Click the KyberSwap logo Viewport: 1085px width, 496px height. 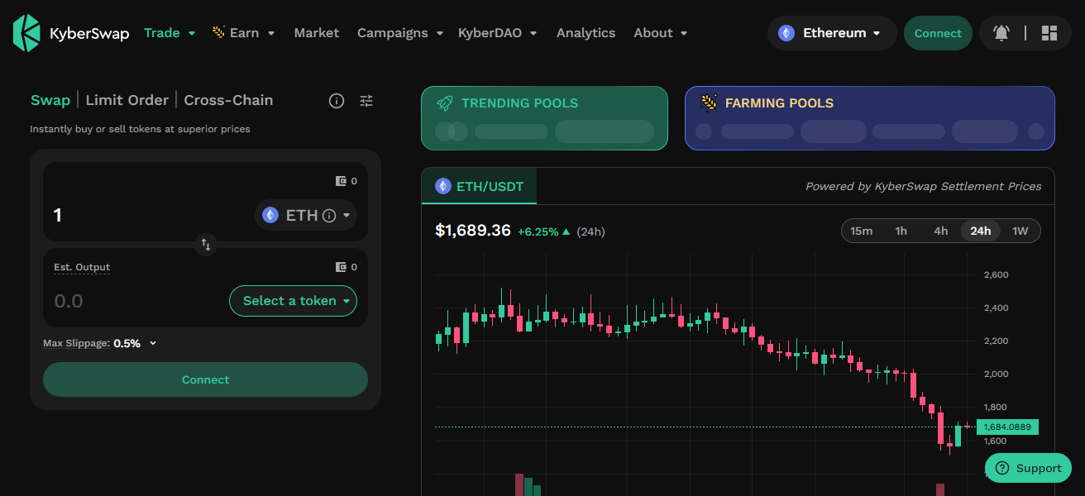71,33
